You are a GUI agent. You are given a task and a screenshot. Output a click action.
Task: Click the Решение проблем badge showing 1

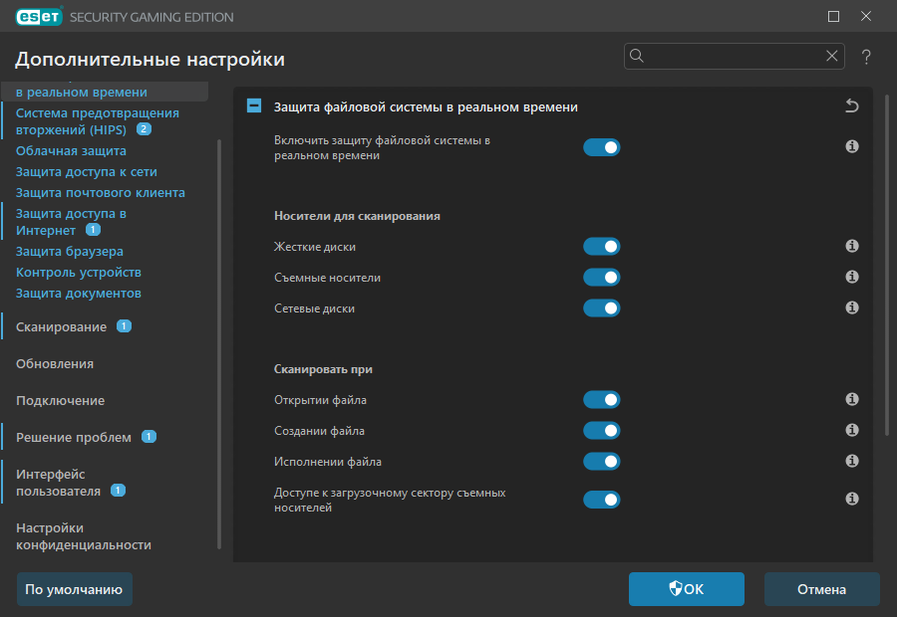(x=149, y=437)
